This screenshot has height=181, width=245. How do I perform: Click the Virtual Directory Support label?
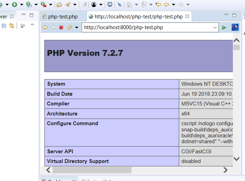78,161
